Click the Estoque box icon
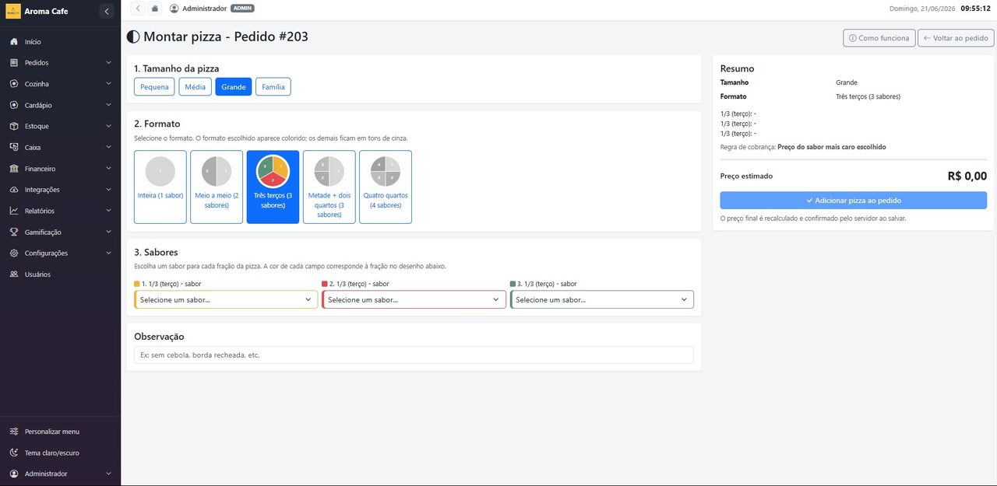 [x=14, y=126]
